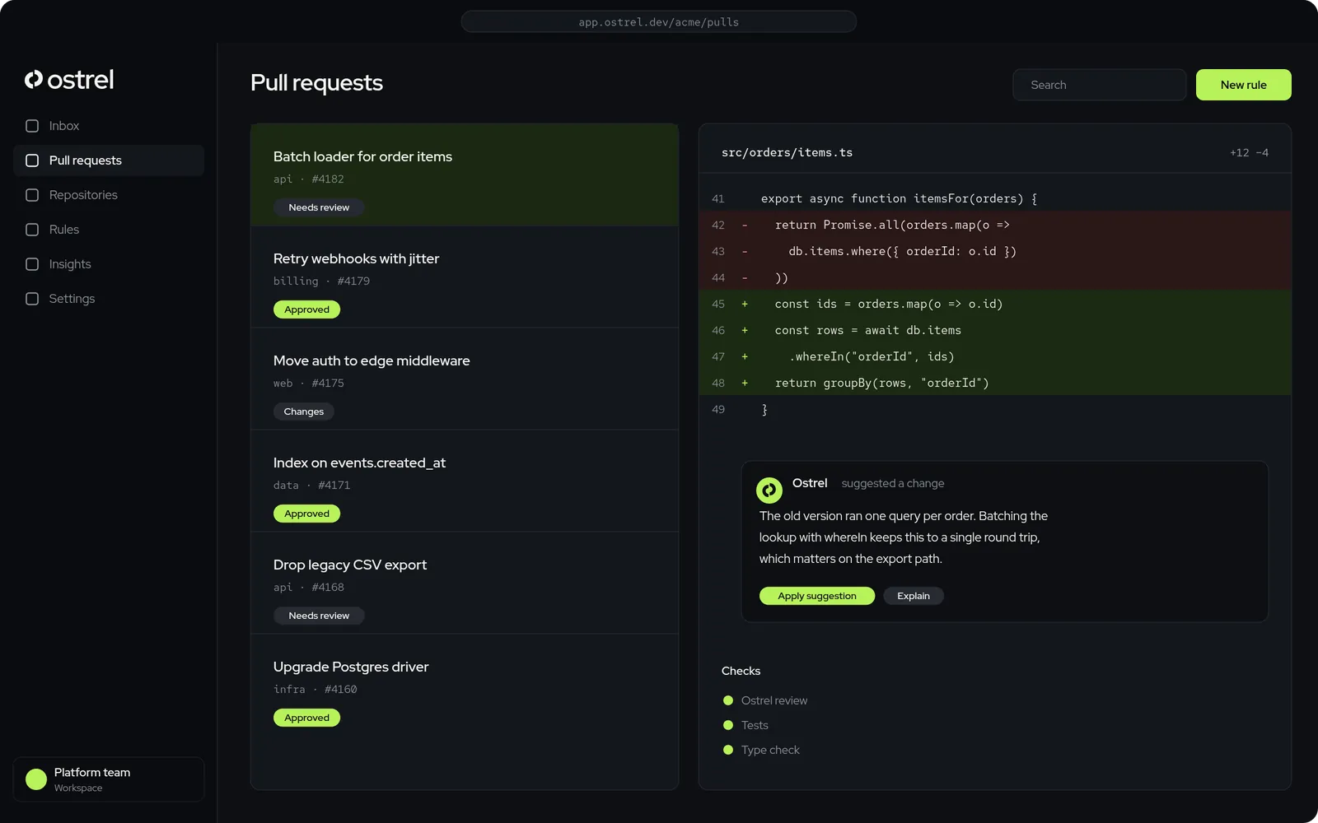The width and height of the screenshot is (1318, 823).
Task: Open the Platform team workspace switcher
Action: point(109,779)
